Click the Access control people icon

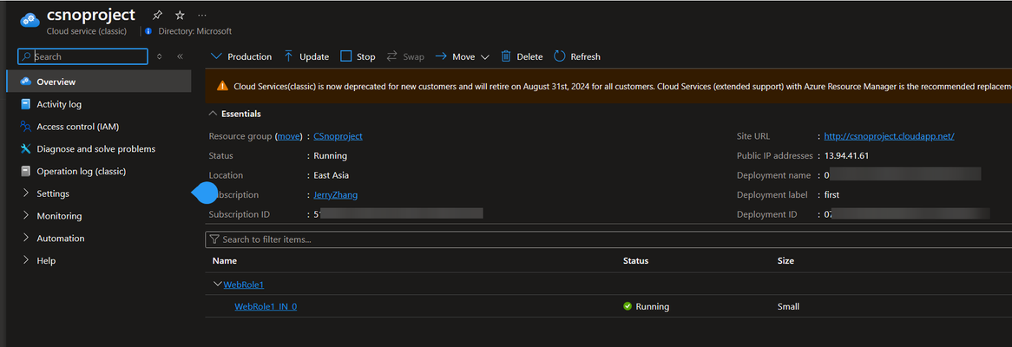click(x=26, y=127)
